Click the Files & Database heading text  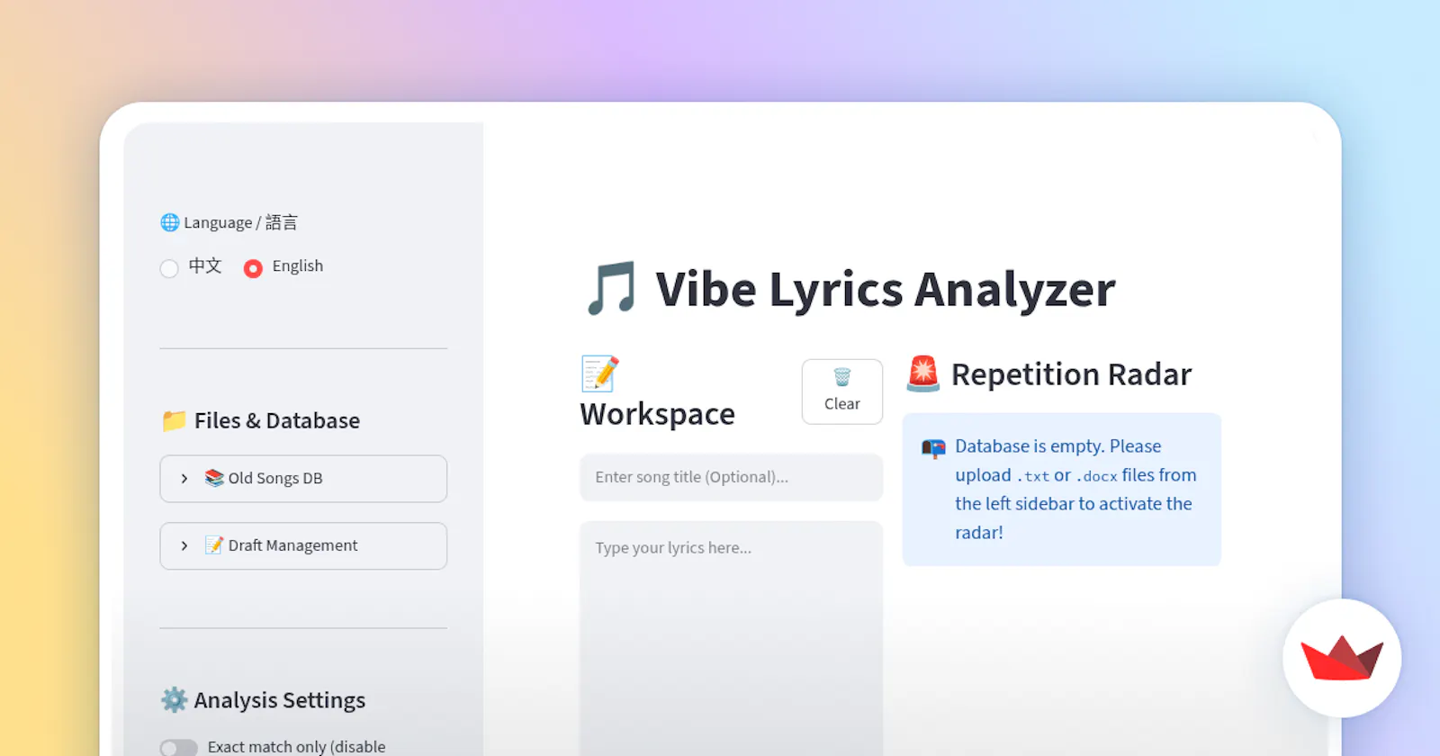pos(277,420)
